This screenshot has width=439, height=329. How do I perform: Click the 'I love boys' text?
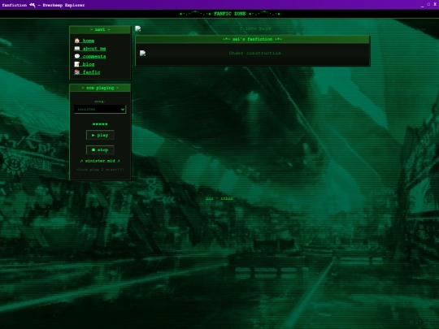(255, 28)
